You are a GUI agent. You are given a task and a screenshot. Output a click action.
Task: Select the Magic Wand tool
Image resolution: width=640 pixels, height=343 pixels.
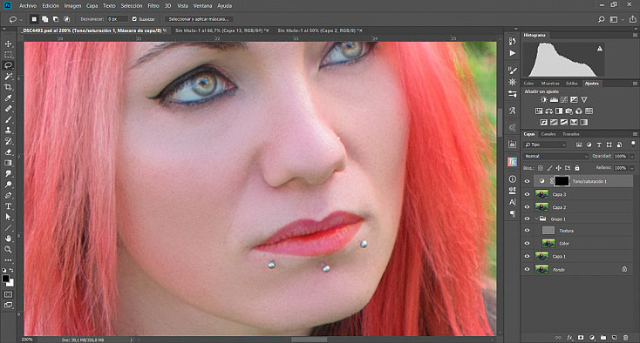point(8,77)
